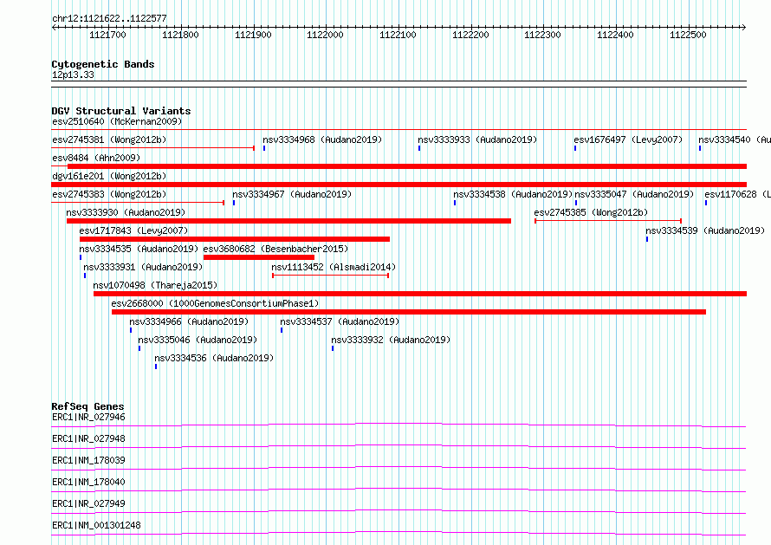The image size is (771, 545).
Task: Click the DGV Structural Variants track title
Action: (x=121, y=111)
